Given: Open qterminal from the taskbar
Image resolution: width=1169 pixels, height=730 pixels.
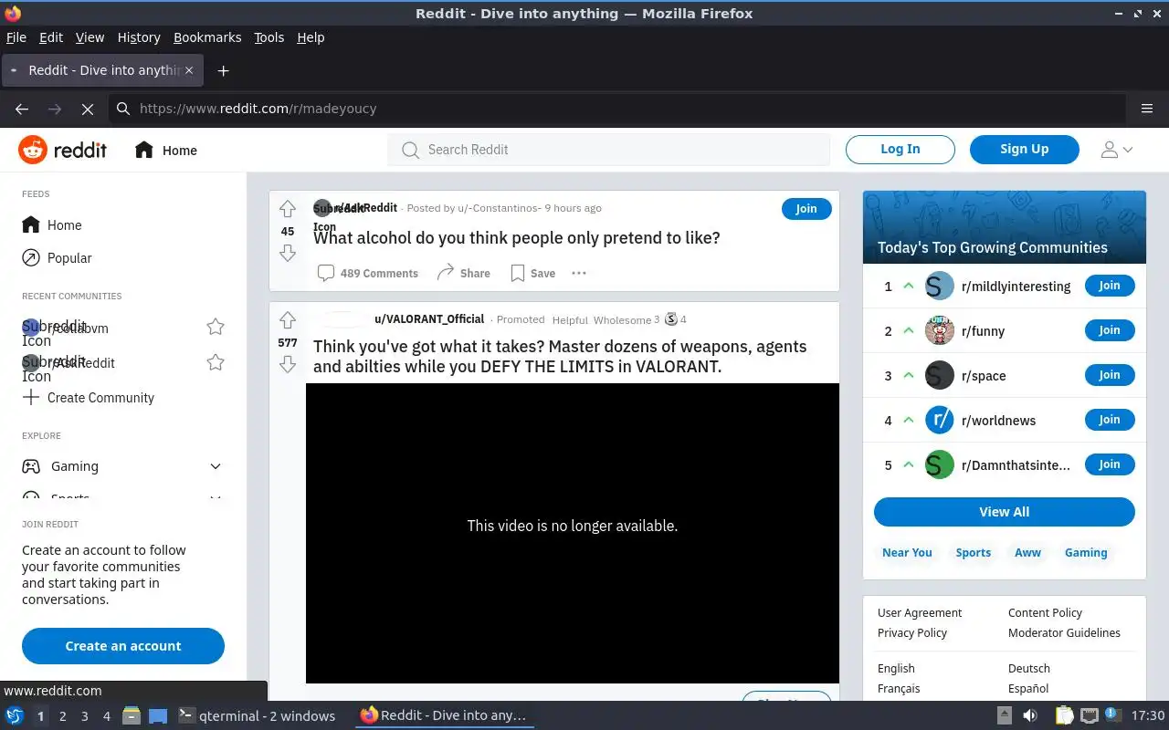Looking at the screenshot, I should [x=258, y=715].
